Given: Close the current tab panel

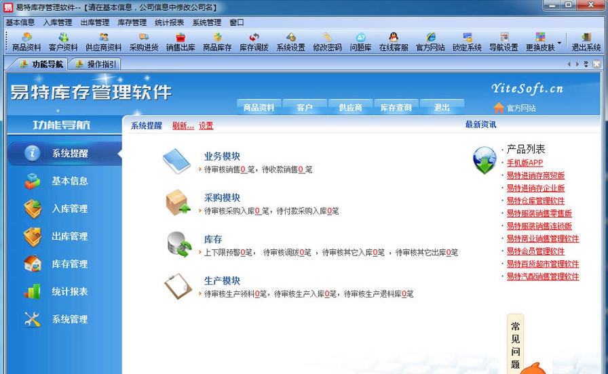Looking at the screenshot, I should coord(596,64).
